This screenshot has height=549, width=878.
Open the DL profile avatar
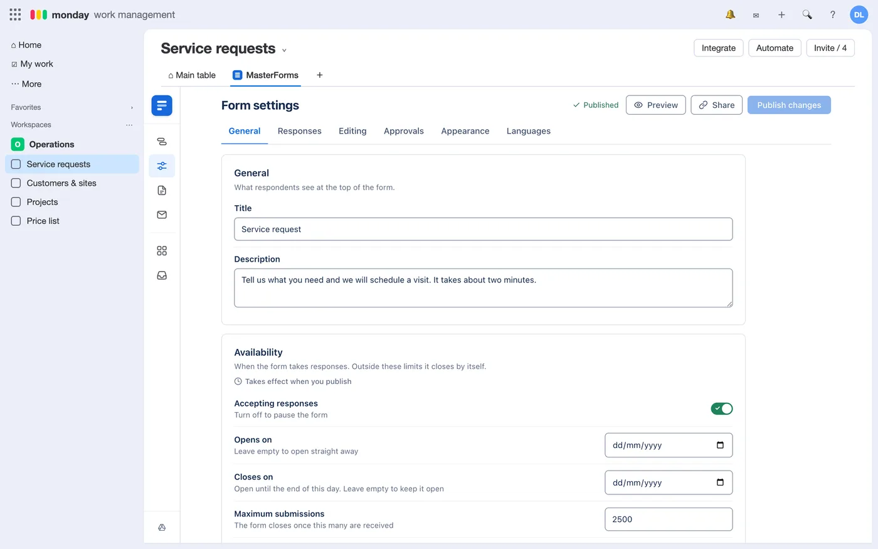[859, 14]
